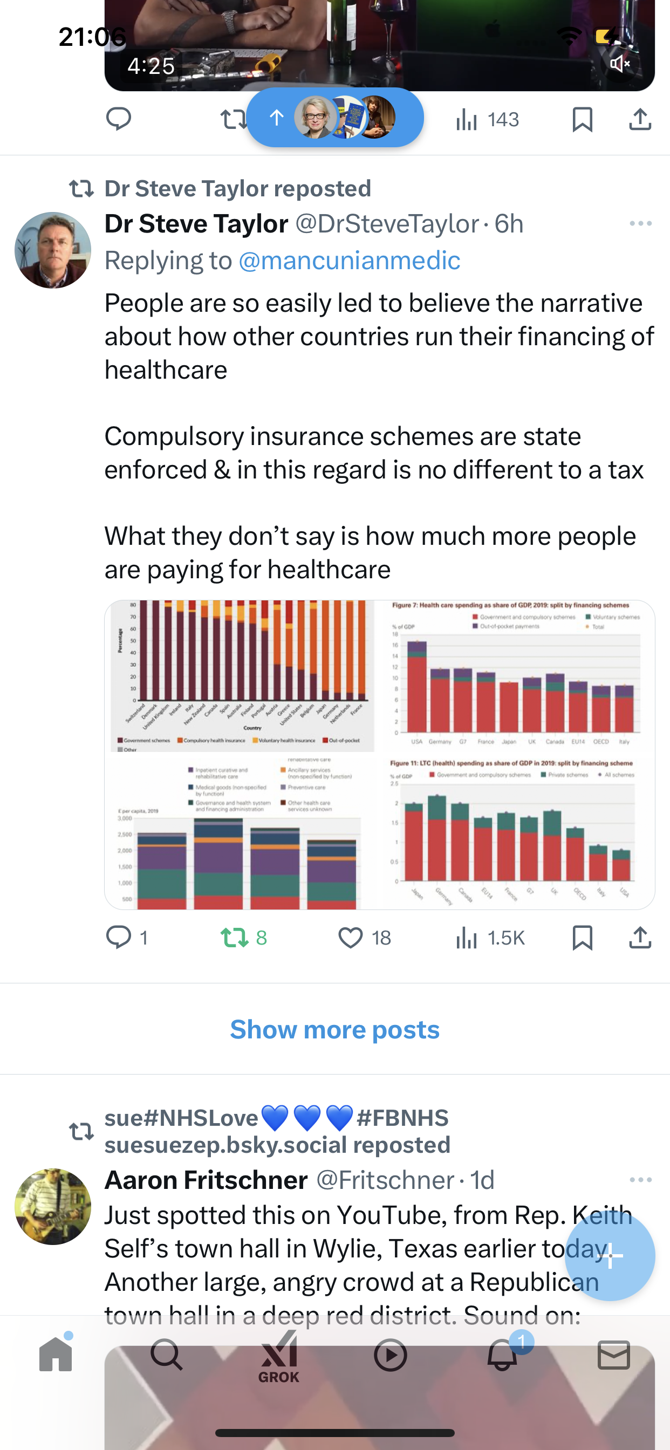The height and width of the screenshot is (1450, 670).
Task: Open the Grok tab
Action: (279, 1357)
